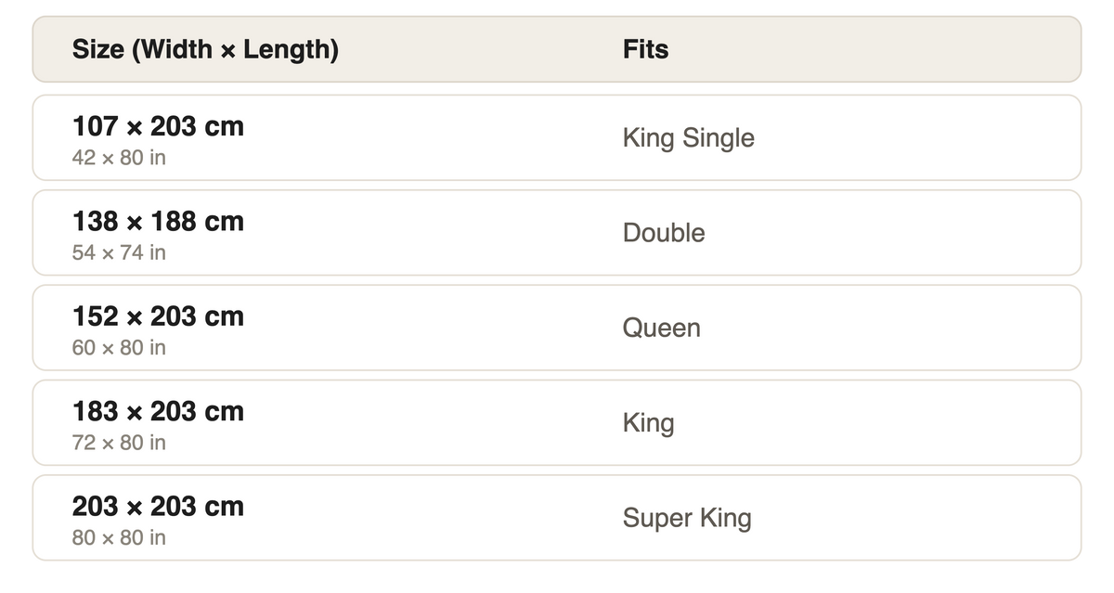Click the Size (Width × Length) header
Screen dimensions: 1114x593
(205, 49)
